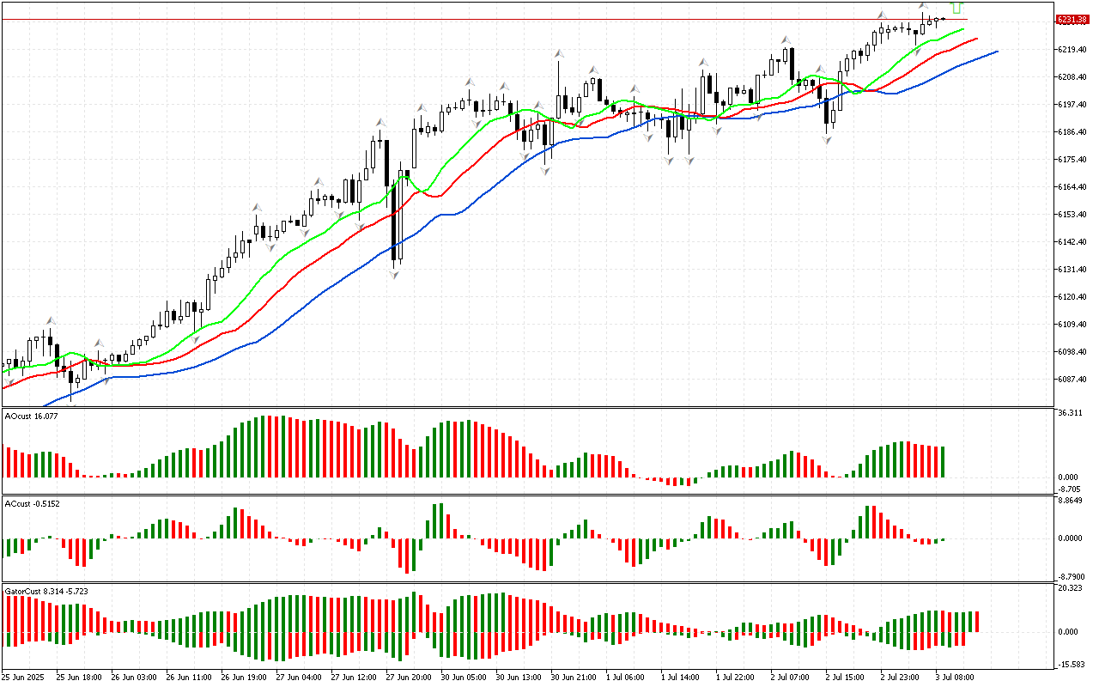This screenshot has width=1099, height=687.
Task: Click the 6219.40 price scale label
Action: 1072,49
